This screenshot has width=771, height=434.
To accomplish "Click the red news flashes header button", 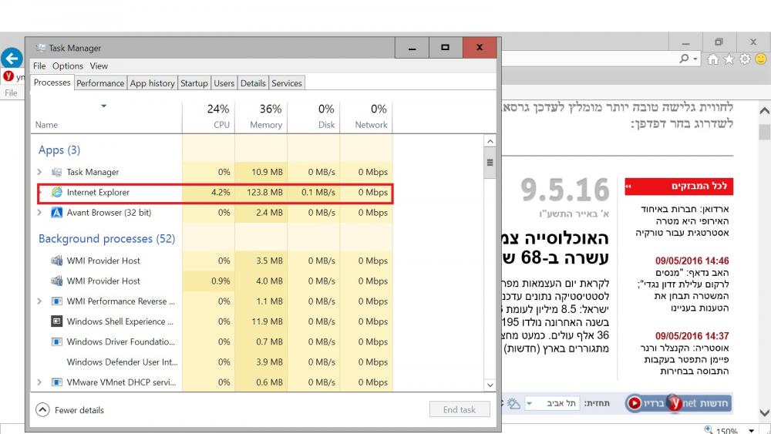I will (678, 187).
